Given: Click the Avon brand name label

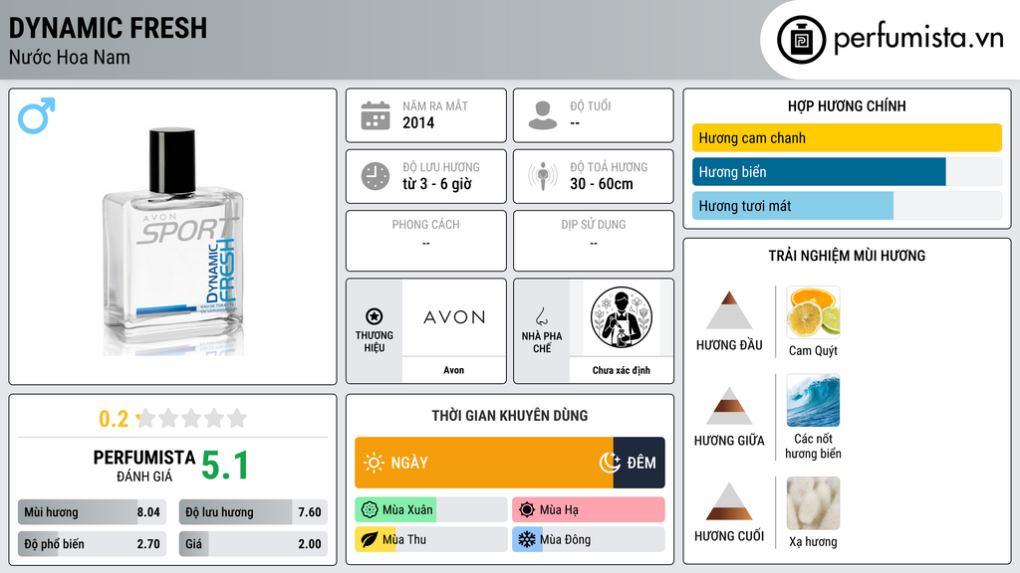Looking at the screenshot, I should [x=454, y=370].
